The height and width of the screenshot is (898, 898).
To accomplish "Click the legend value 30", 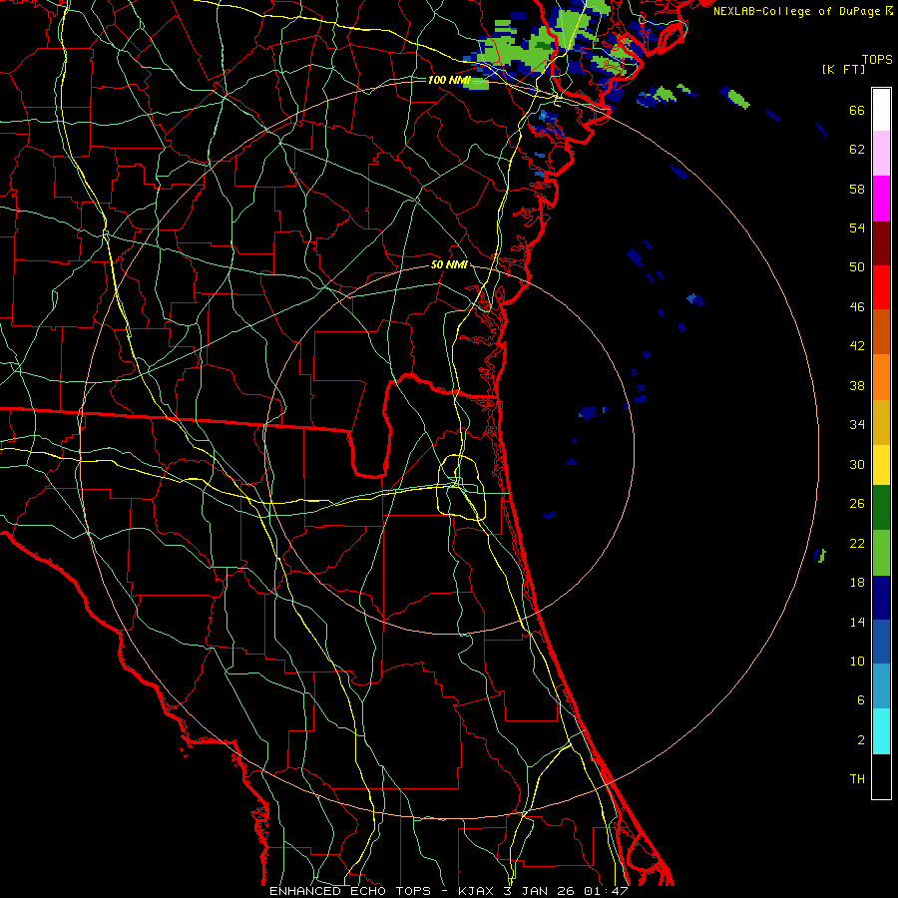I will coord(857,464).
